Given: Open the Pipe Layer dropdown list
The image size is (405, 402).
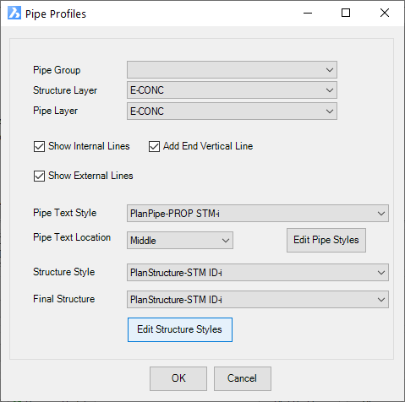Looking at the screenshot, I should pos(232,111).
